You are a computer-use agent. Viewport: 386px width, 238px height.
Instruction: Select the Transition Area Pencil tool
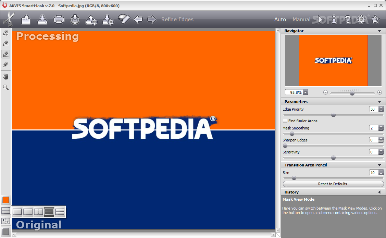pos(5,54)
